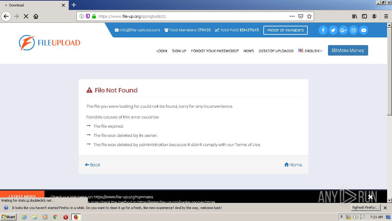Open Internet Explorer from the taskbar
Image resolution: width=392 pixels, height=221 pixels.
(x=24, y=217)
